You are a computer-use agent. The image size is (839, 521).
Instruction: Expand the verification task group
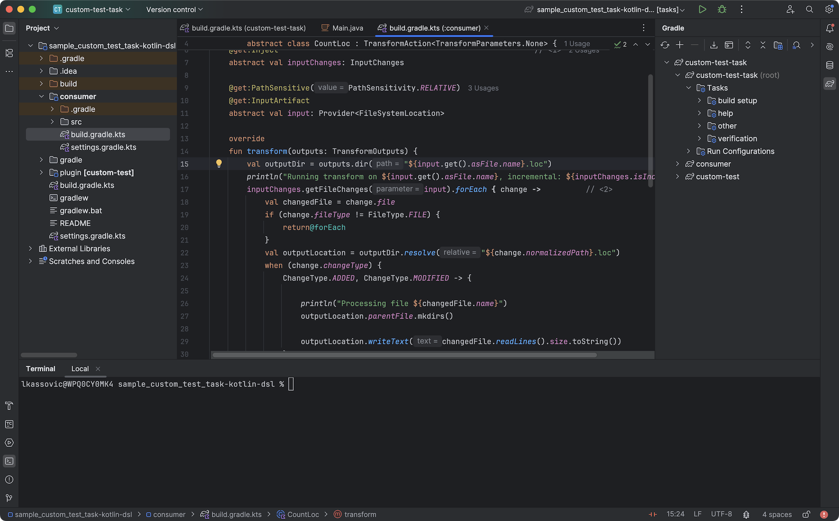[699, 139]
